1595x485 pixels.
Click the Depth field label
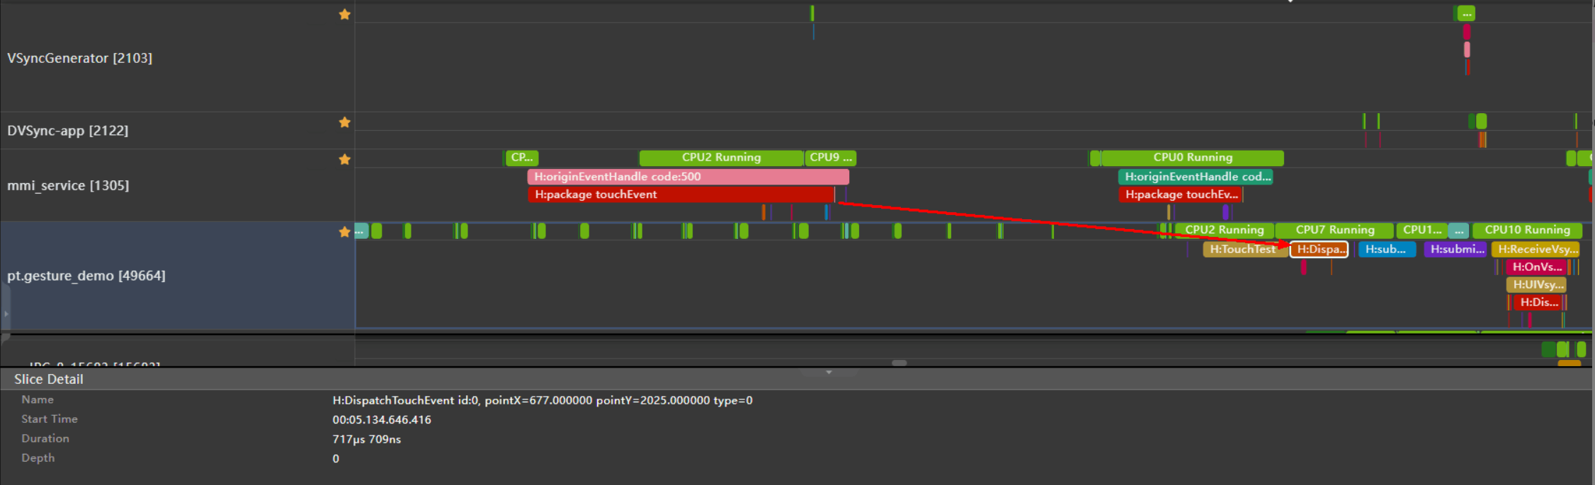(38, 458)
